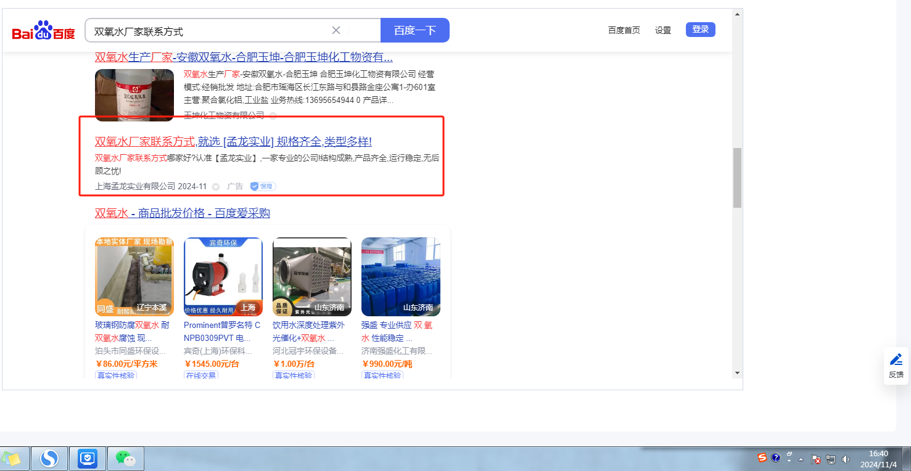Image resolution: width=911 pixels, height=471 pixels.
Task: Click the ¥86.00元/平方米 price
Action: point(126,364)
